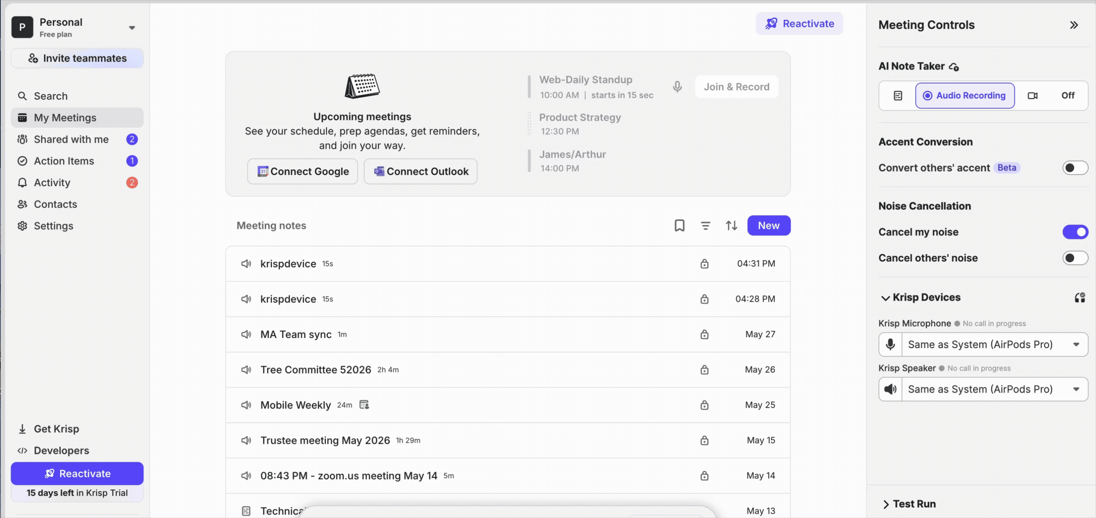Click lock icon on Mobile Weekly row
1096x518 pixels.
(x=705, y=405)
